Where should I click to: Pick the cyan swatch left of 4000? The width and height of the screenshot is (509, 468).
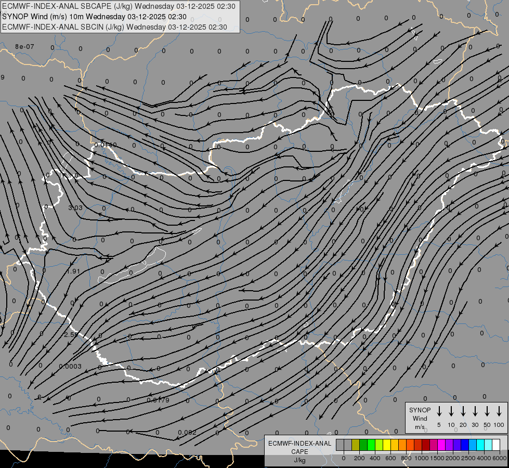[480, 445]
